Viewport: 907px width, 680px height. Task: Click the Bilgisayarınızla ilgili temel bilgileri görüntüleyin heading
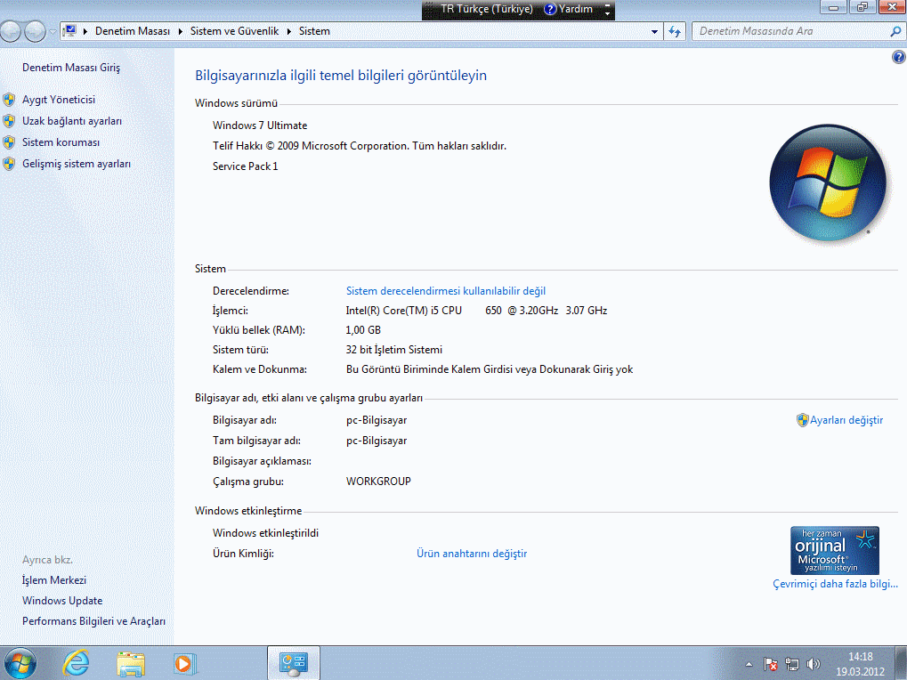pyautogui.click(x=341, y=75)
